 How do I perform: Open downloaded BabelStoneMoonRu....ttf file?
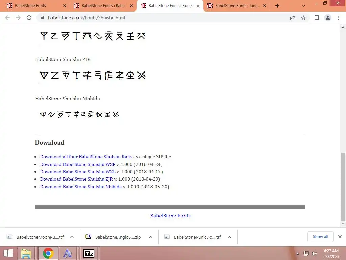click(35, 237)
